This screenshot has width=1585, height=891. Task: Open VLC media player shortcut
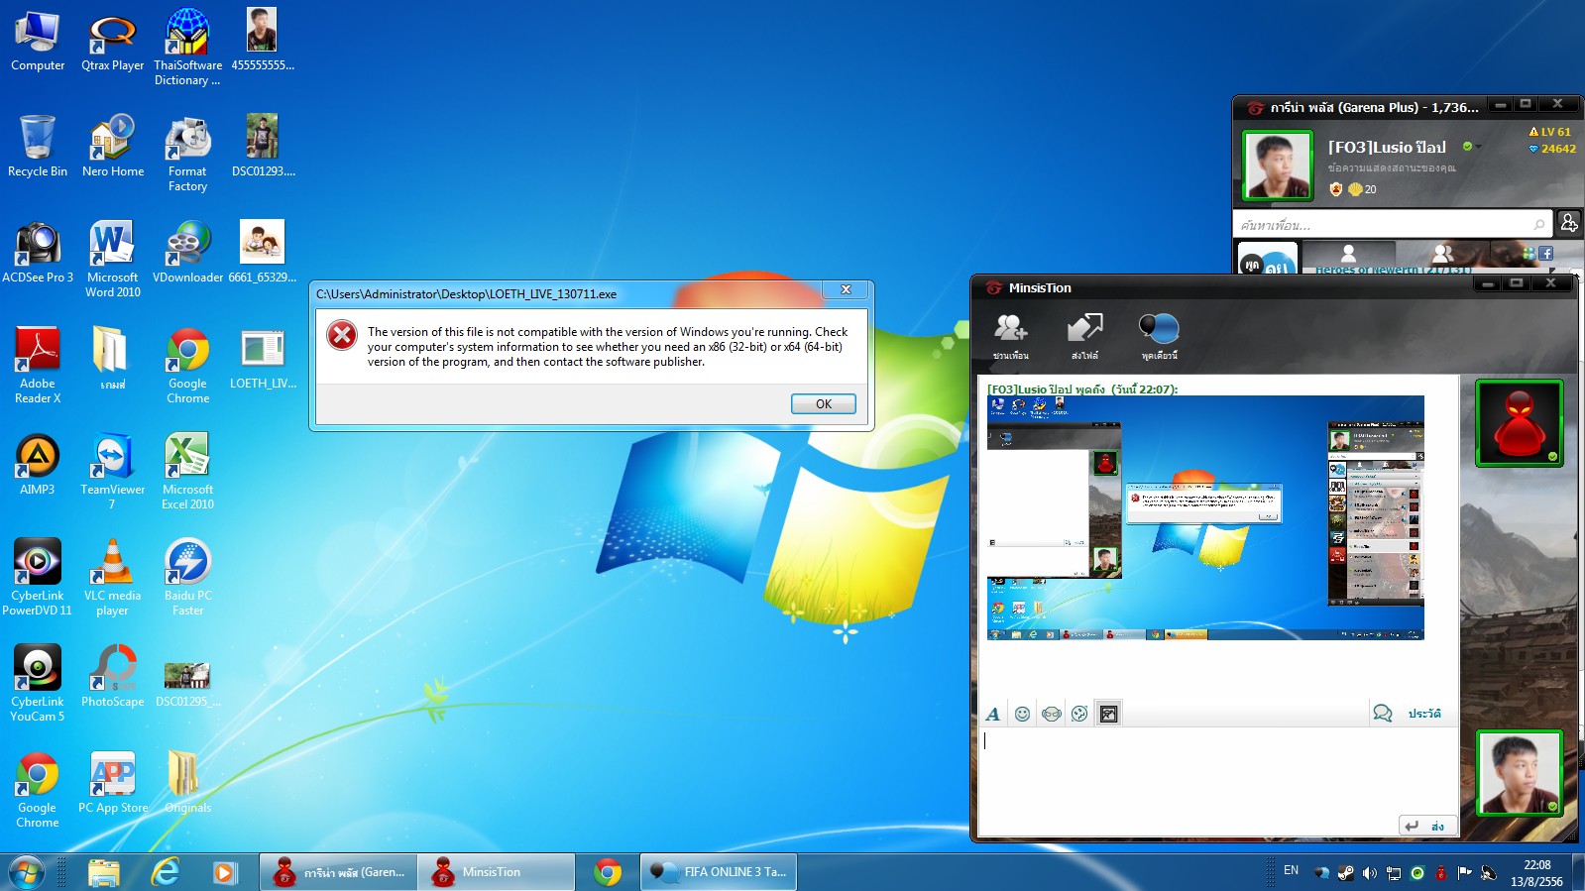pos(113,578)
